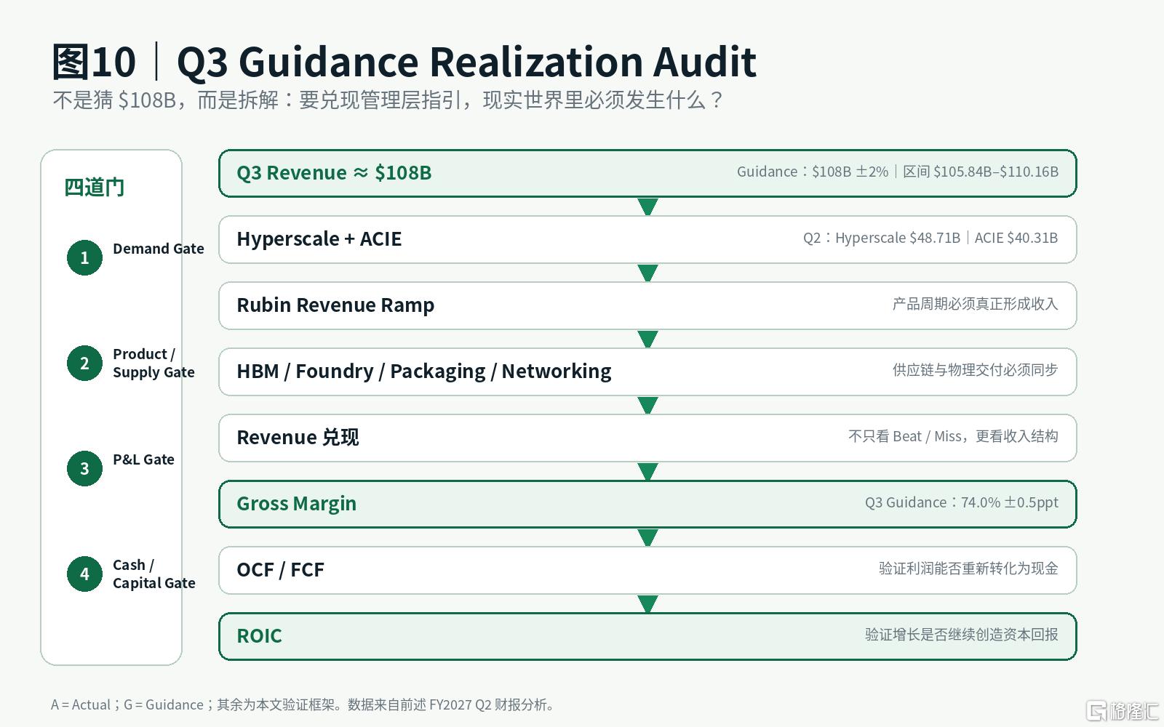
Task: Click the number 2 circle for Product / Supply Gate
Action: 84,363
